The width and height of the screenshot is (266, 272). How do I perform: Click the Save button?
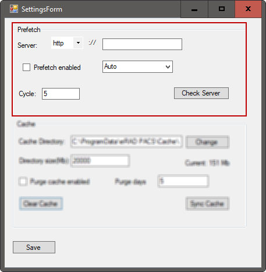pos(34,247)
